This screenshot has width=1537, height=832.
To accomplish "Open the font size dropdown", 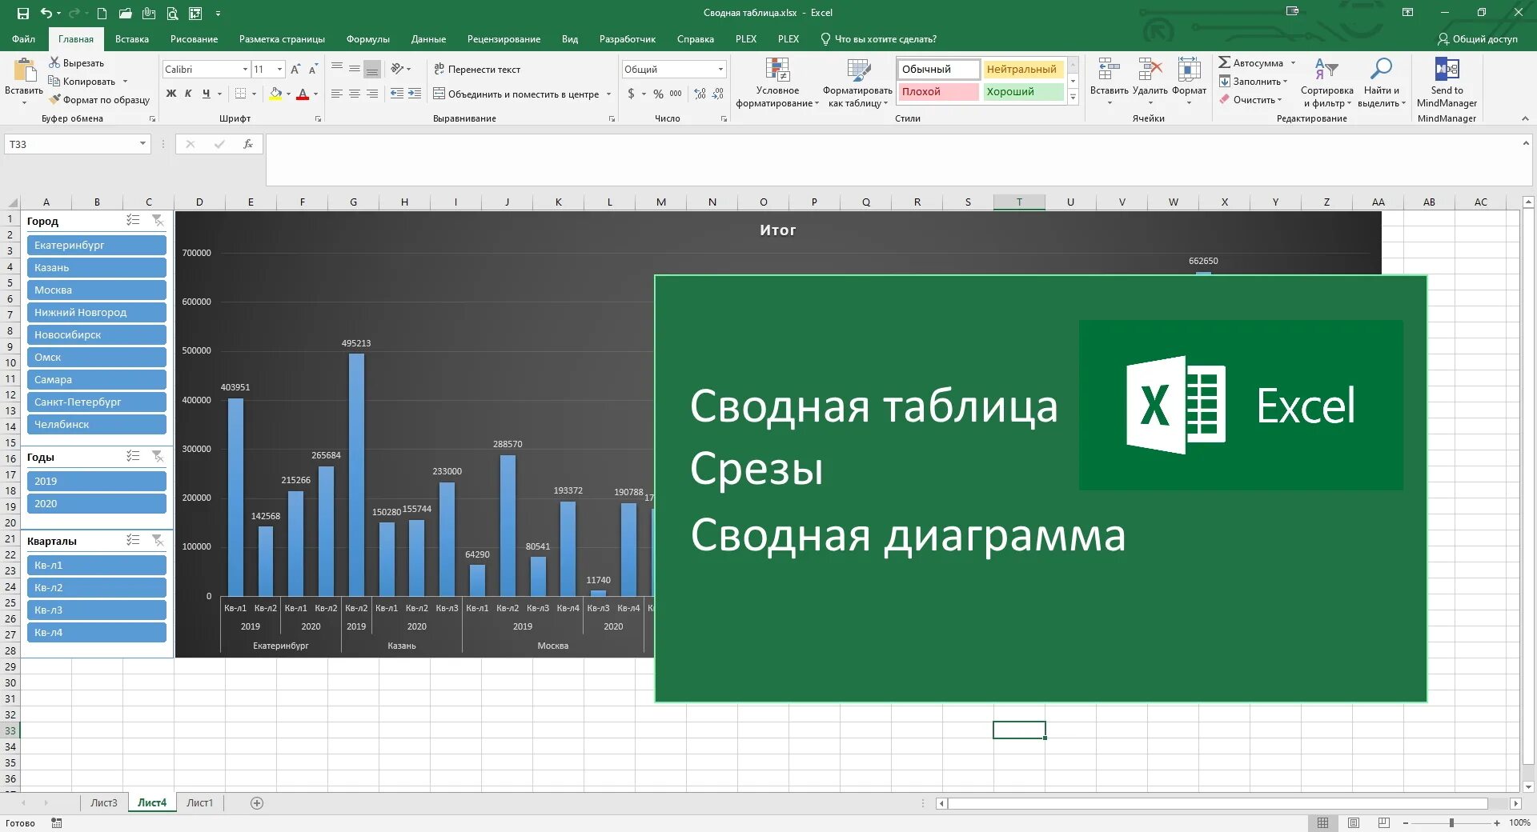I will pos(279,70).
